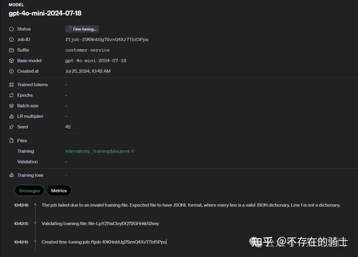Click the Seed pin icon
Viewport: 358px width, 257px height.
(x=11, y=127)
